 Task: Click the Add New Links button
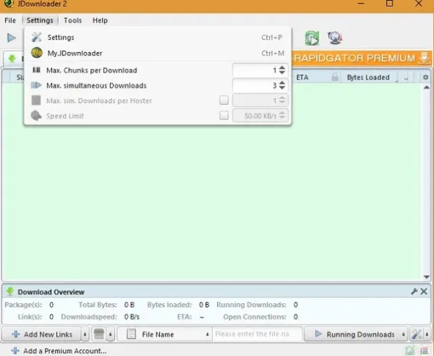pyautogui.click(x=42, y=334)
